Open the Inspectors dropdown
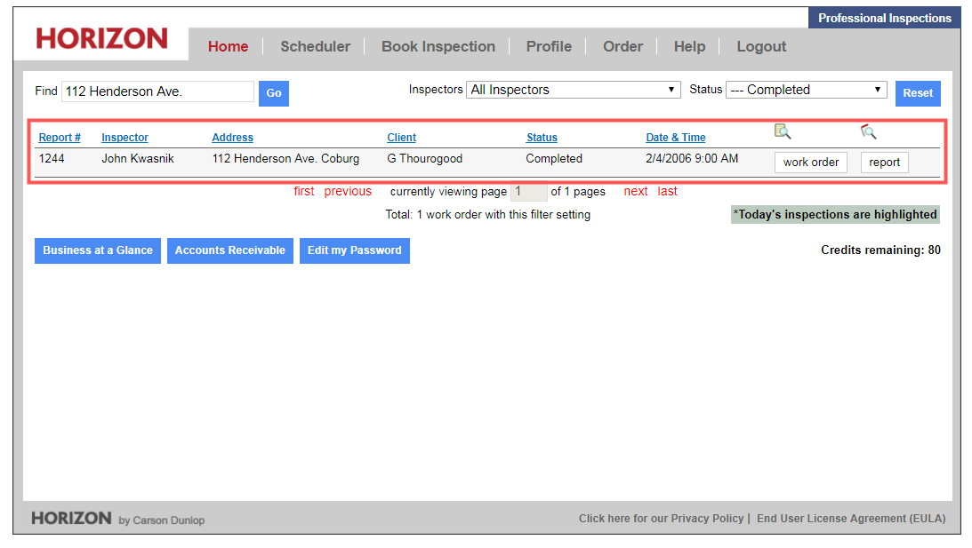The width and height of the screenshot is (972, 548). tap(574, 90)
